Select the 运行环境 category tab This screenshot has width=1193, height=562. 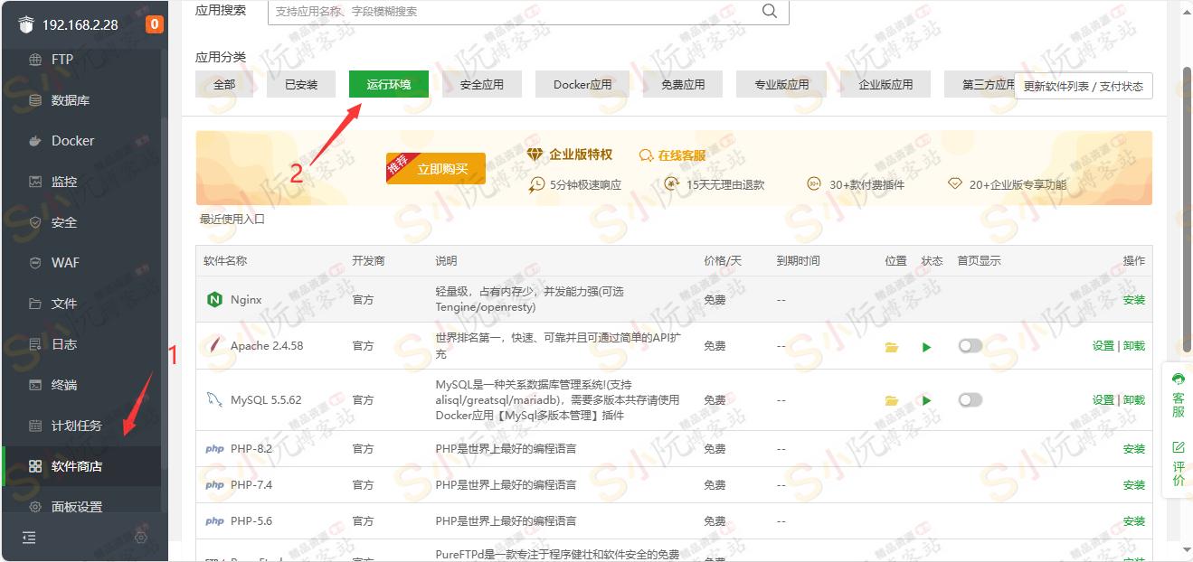pos(389,84)
